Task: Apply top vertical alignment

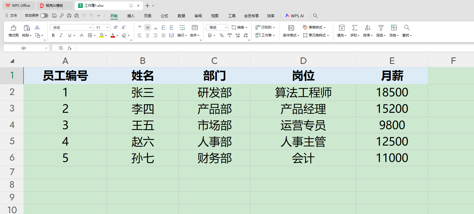Action: point(140,27)
